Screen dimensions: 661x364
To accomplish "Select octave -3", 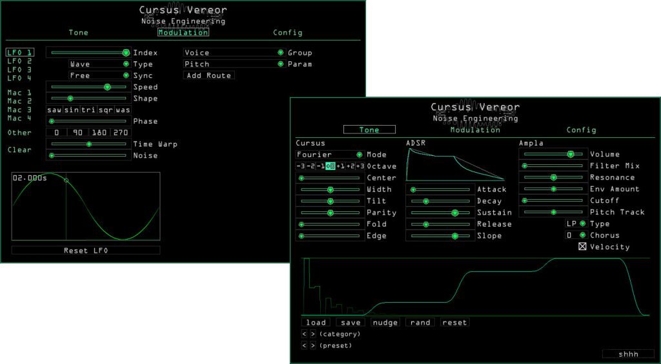I will click(301, 166).
